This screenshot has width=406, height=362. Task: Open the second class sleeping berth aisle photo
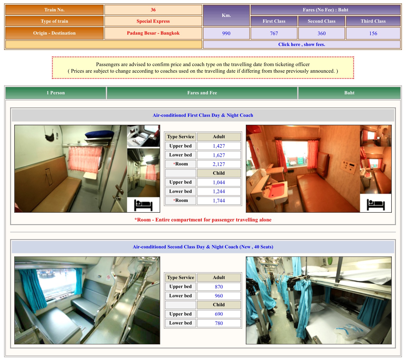(x=319, y=300)
